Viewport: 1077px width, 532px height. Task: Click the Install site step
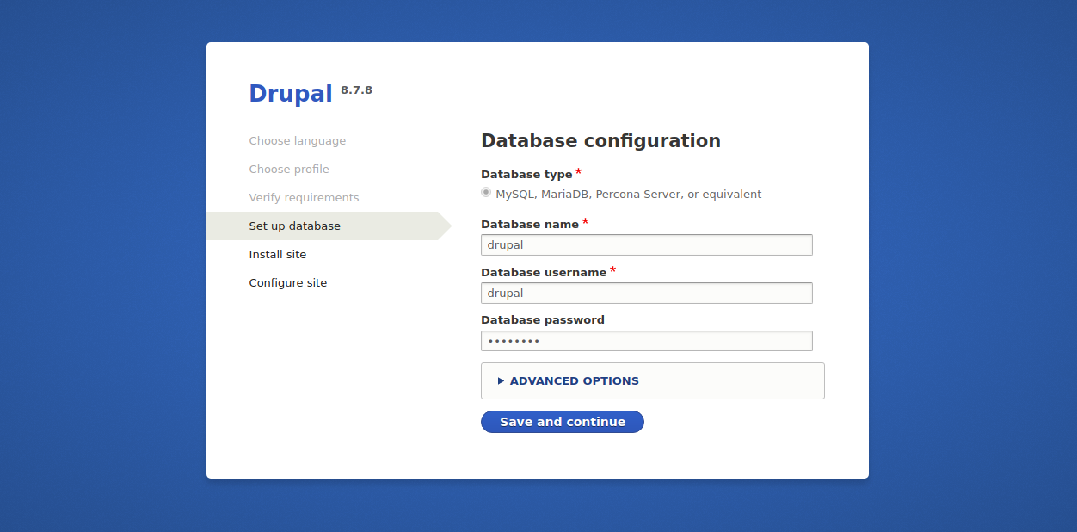point(278,254)
